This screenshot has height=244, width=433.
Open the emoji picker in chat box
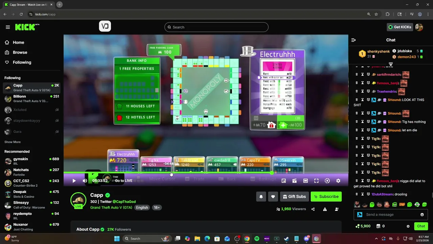(422, 215)
